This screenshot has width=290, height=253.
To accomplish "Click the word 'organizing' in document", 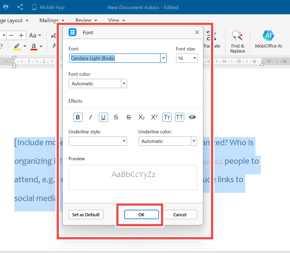I will click(x=33, y=161).
